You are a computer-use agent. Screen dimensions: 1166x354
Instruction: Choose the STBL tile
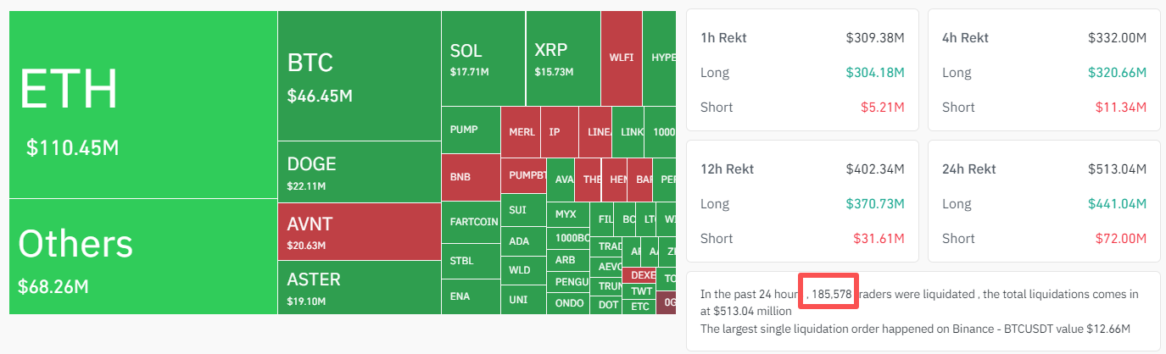(471, 261)
